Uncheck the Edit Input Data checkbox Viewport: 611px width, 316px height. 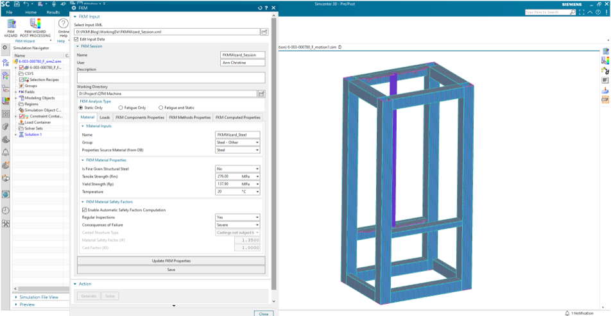77,39
